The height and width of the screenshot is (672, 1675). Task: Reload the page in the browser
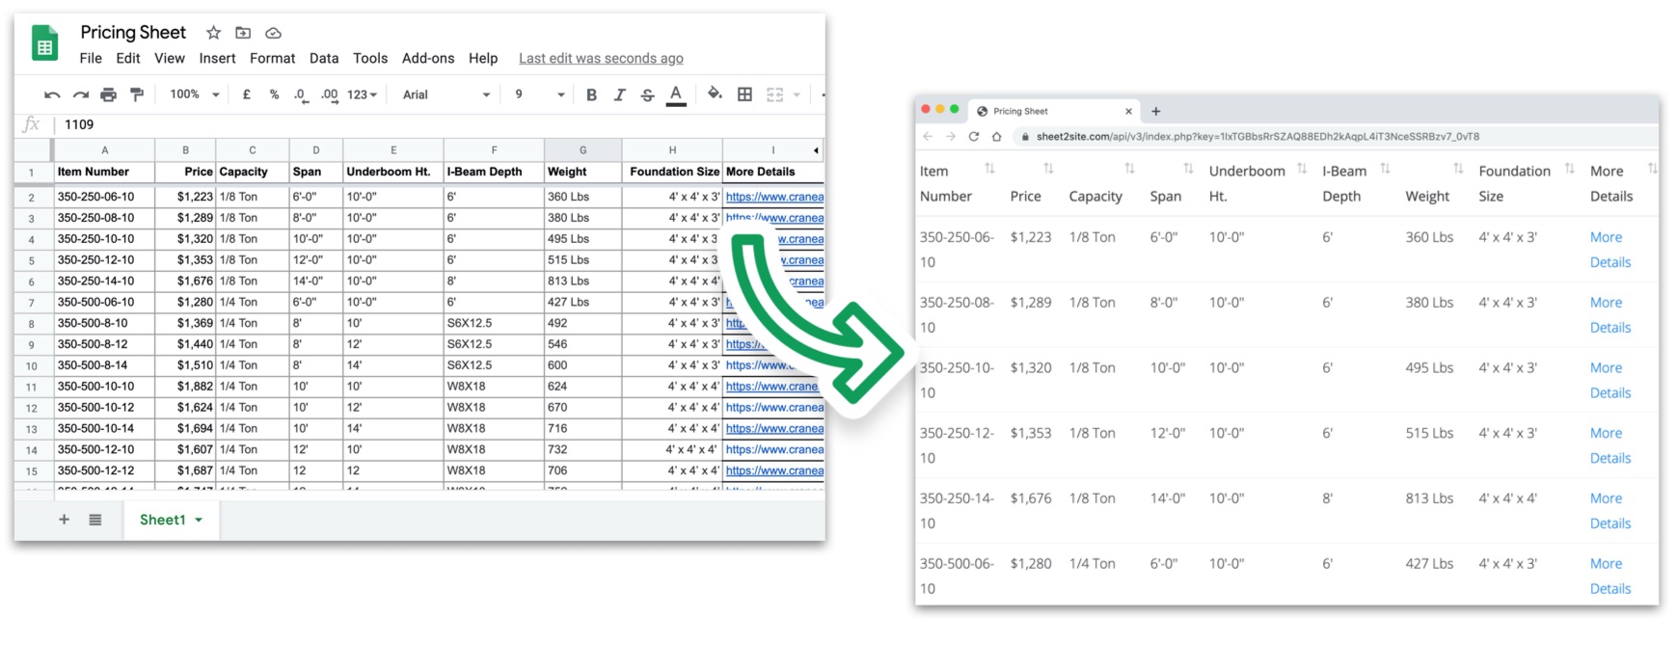coord(974,137)
